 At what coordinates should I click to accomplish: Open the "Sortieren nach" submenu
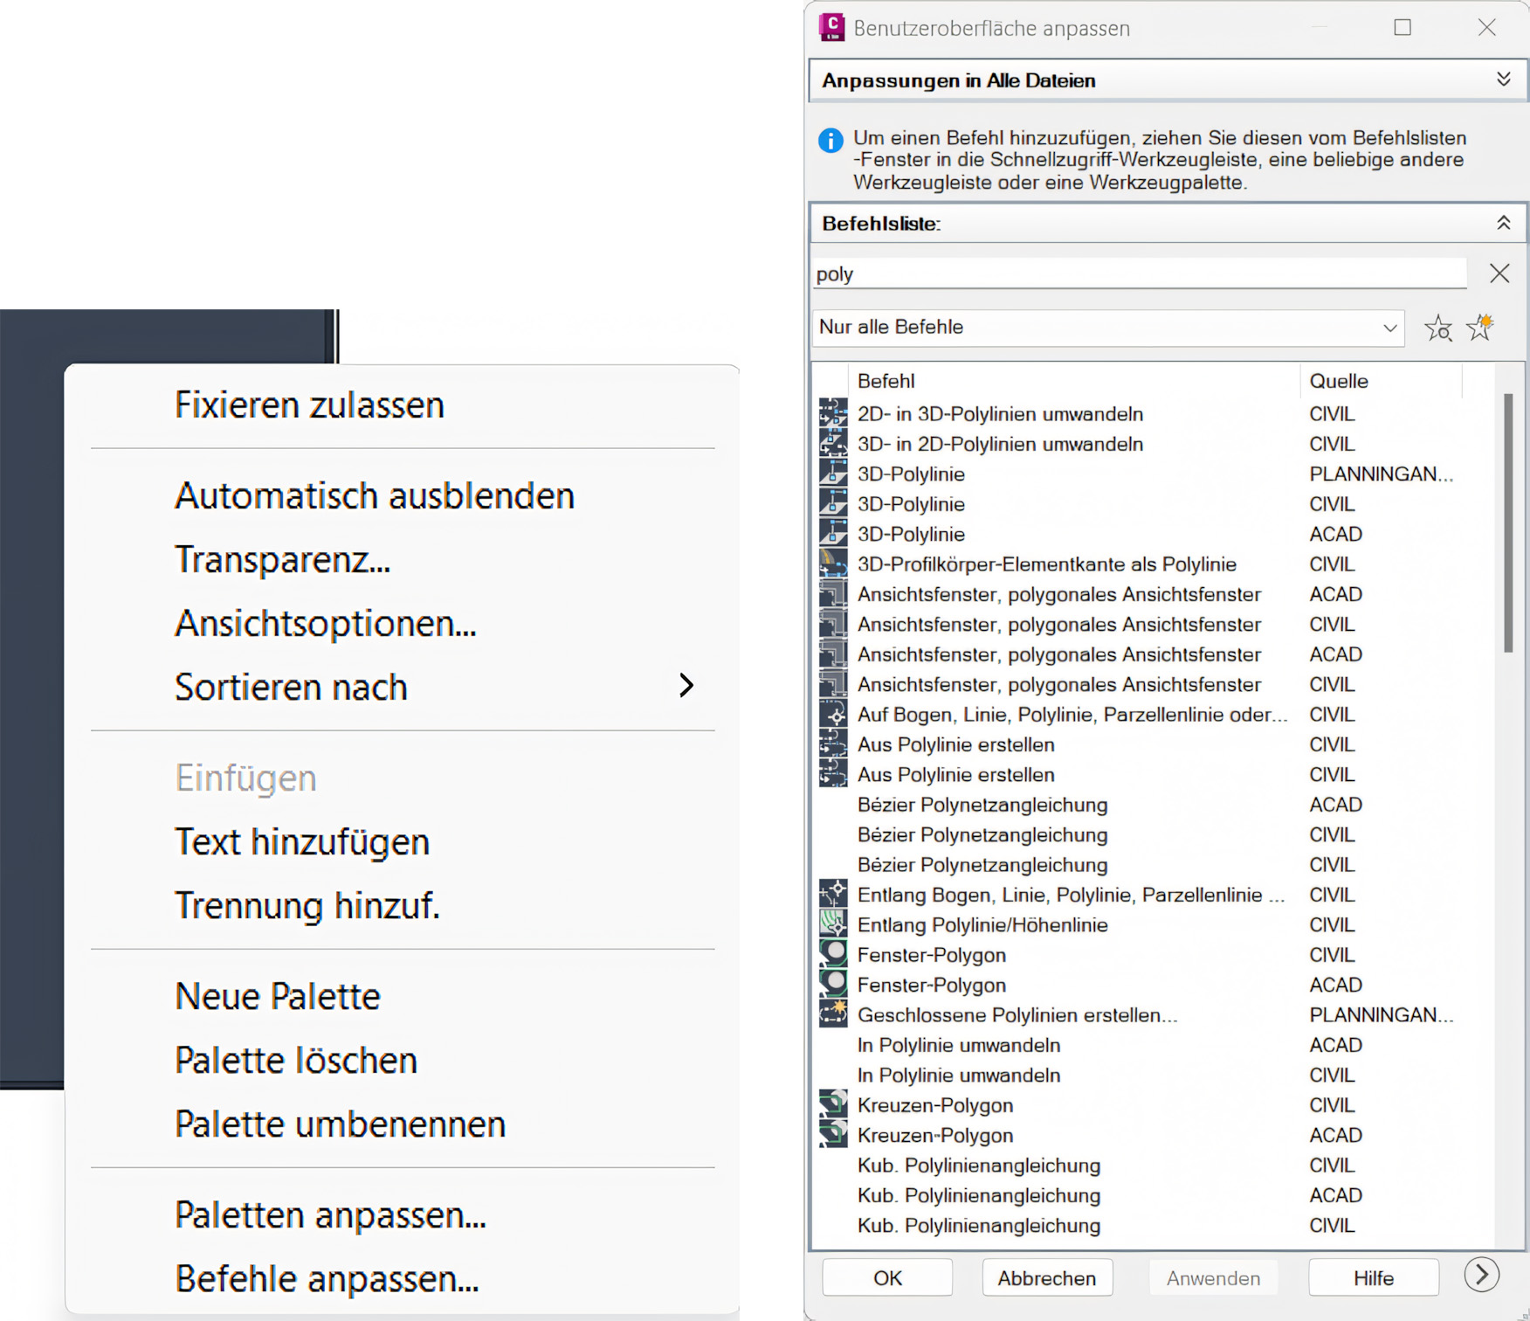(292, 687)
